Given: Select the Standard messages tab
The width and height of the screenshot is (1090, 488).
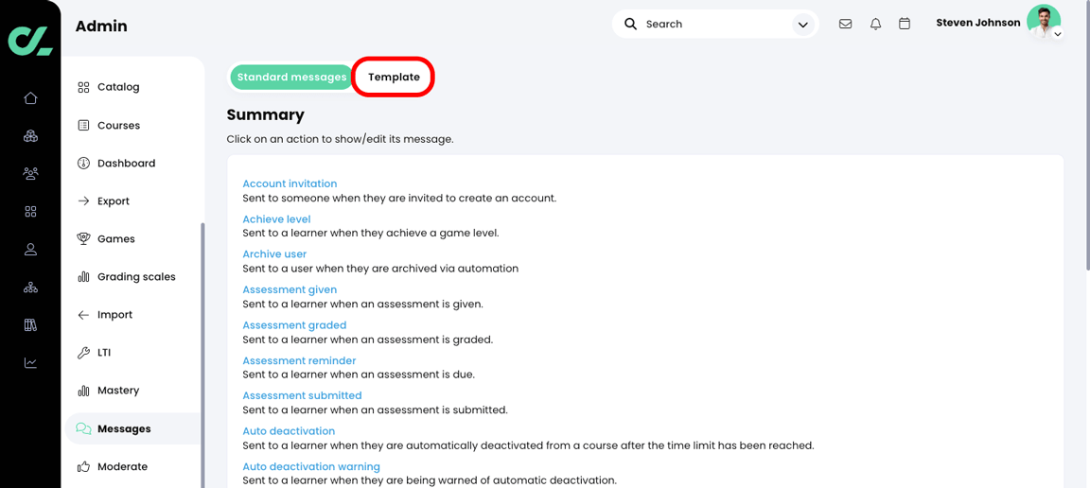Looking at the screenshot, I should coord(292,78).
